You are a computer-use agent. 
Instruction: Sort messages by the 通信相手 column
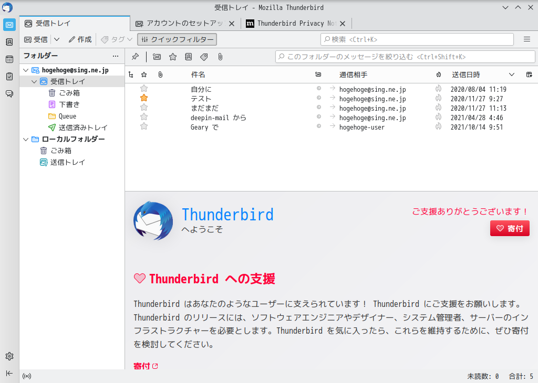(353, 75)
